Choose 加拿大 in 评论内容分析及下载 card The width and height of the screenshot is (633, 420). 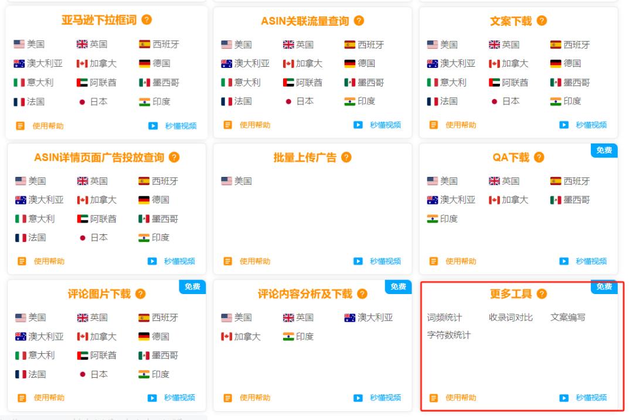241,336
